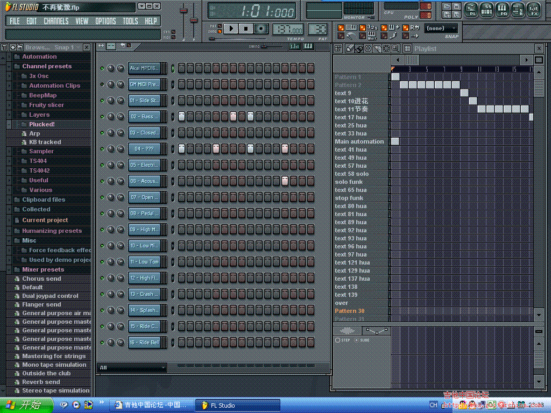Open the SNAP (none) dropdown
The image size is (551, 413).
click(441, 28)
